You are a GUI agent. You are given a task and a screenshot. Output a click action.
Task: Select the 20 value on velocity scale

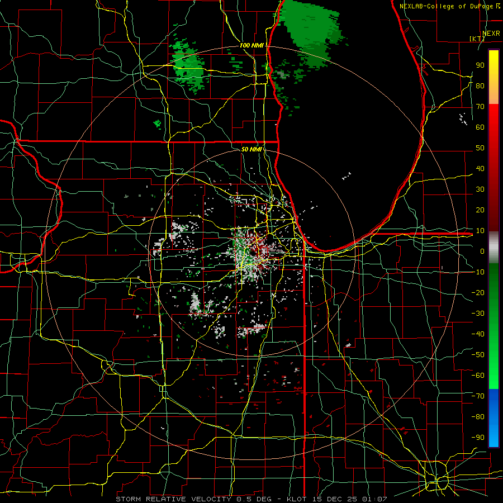coord(480,210)
